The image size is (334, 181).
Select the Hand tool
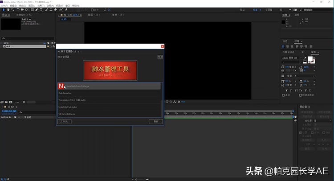(8, 10)
